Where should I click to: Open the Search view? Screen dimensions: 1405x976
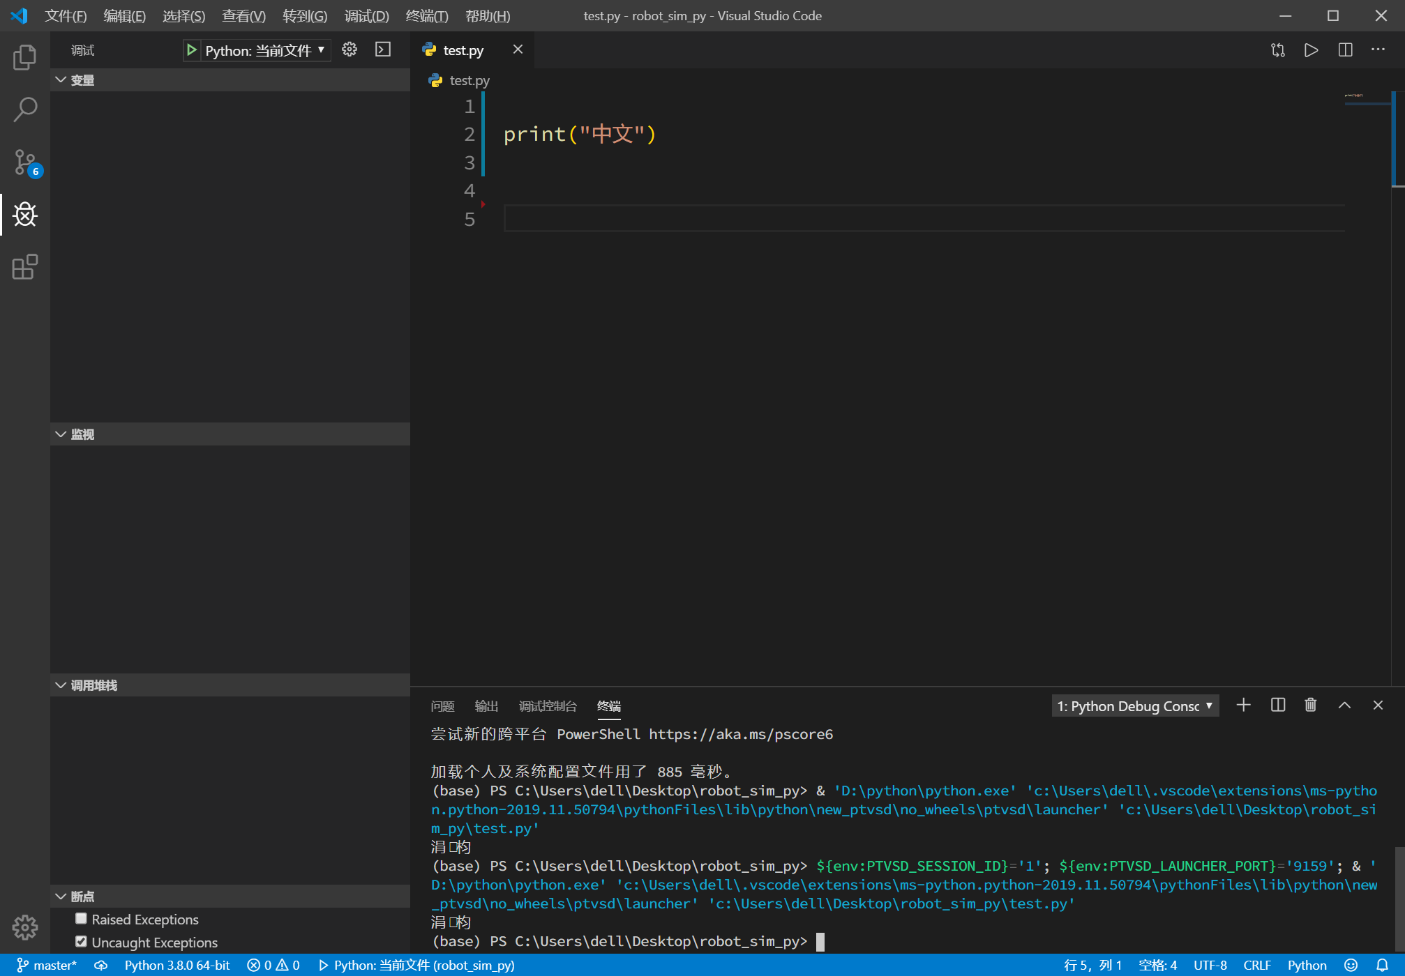[25, 109]
